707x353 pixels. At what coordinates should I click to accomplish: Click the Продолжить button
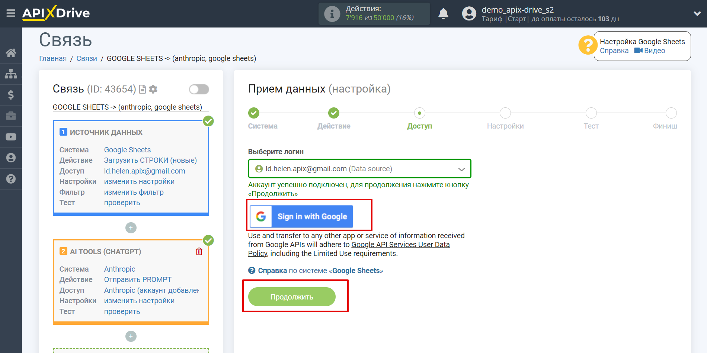[x=292, y=297]
